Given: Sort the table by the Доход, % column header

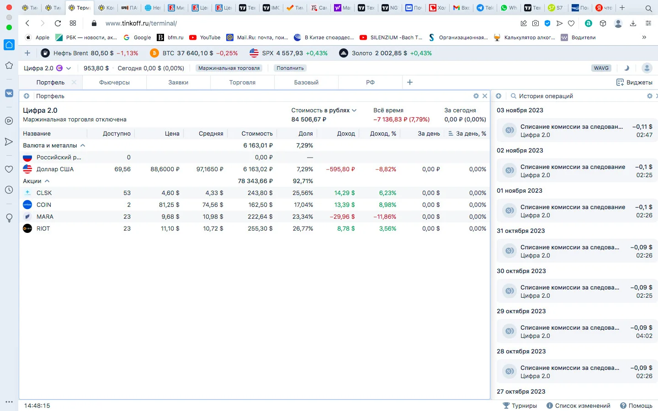Looking at the screenshot, I should point(383,133).
